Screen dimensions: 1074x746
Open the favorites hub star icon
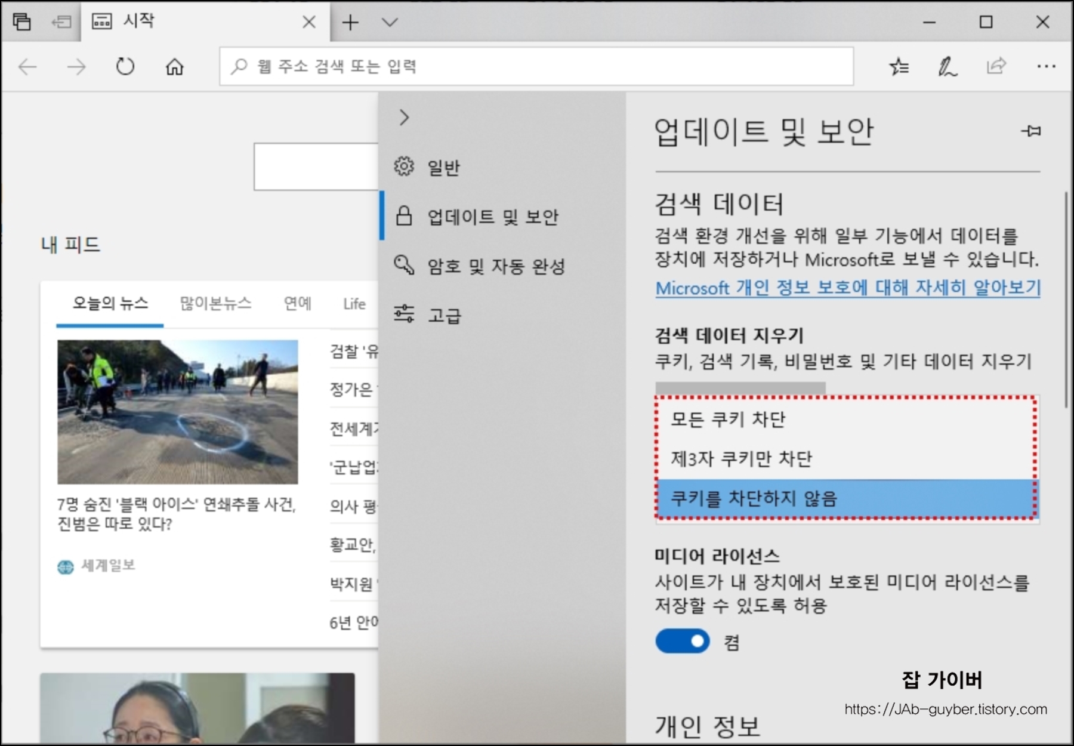[899, 66]
